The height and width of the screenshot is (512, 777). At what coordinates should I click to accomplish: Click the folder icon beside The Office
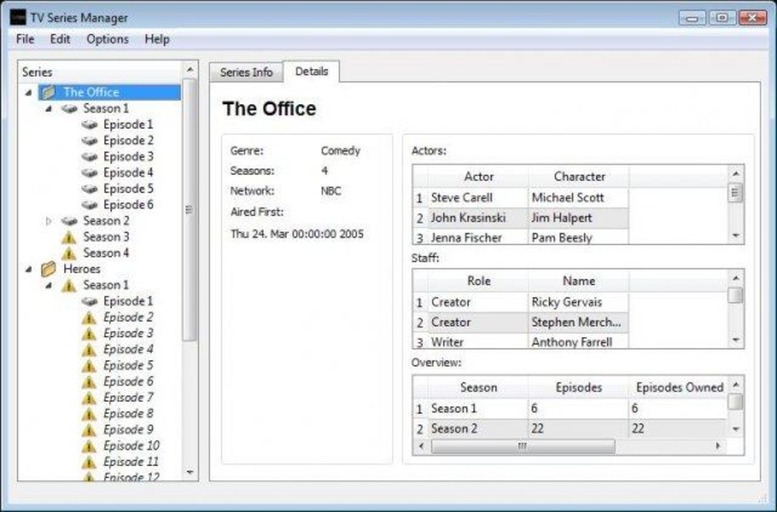tap(49, 92)
